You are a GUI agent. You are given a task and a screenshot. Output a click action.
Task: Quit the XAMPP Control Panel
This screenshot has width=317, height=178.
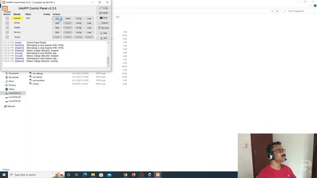pyautogui.click(x=104, y=38)
